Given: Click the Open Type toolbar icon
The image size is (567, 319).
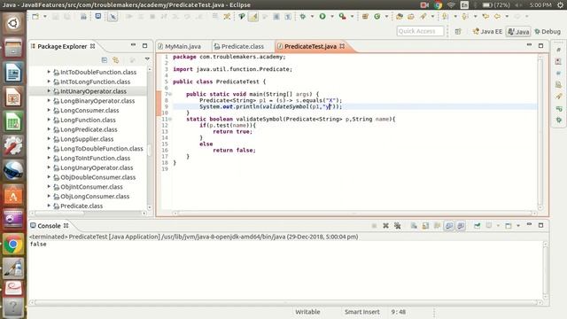Looking at the screenshot, I should (400, 17).
